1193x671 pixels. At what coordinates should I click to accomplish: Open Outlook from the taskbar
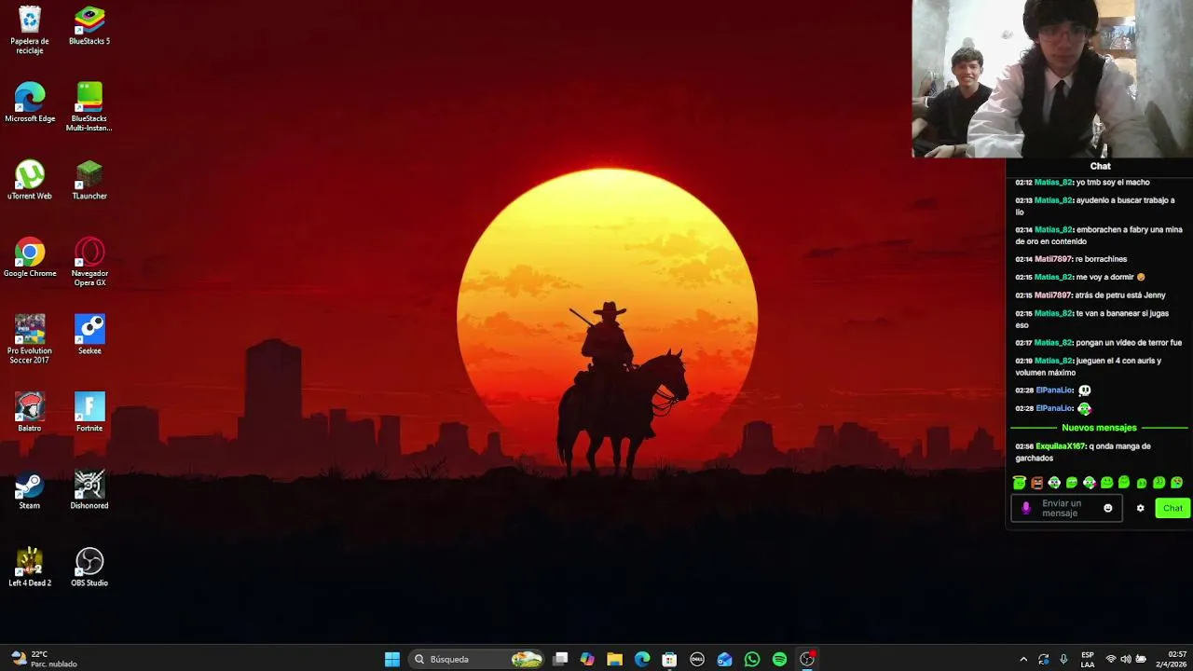724,659
